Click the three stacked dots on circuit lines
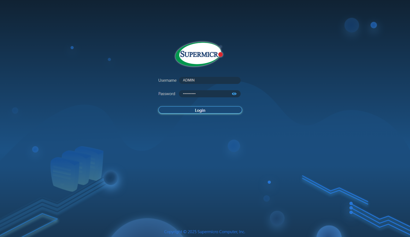 tap(351, 208)
